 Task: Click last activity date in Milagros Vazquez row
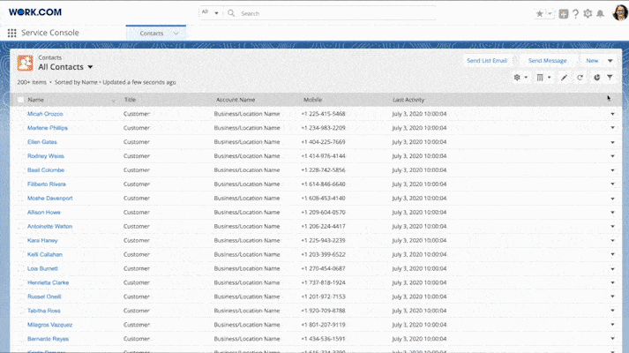click(419, 325)
